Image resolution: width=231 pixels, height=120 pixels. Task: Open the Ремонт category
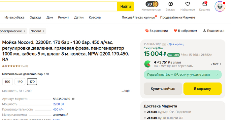point(63,17)
